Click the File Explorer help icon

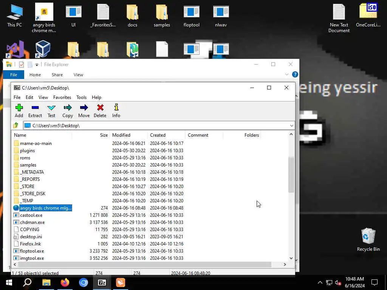[295, 74]
